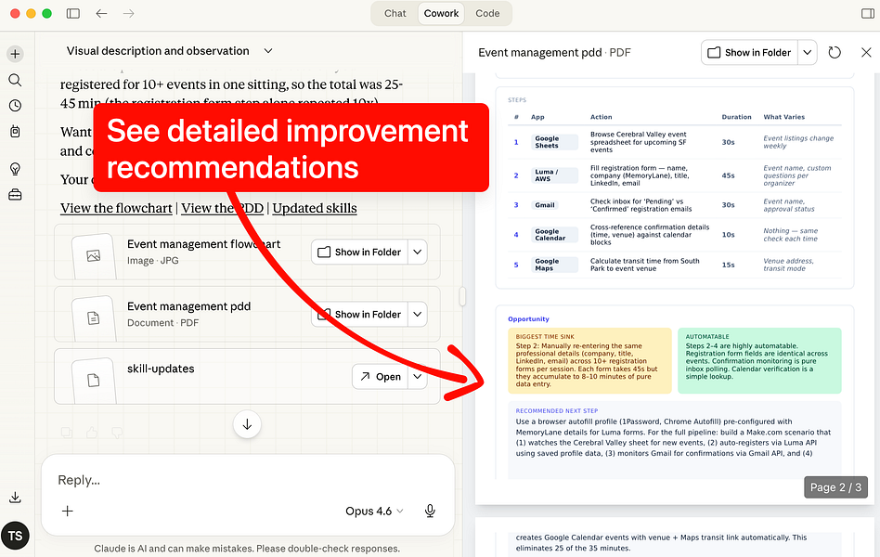Show the PDF in folder from preview header
Image resolution: width=880 pixels, height=557 pixels.
[x=749, y=53]
